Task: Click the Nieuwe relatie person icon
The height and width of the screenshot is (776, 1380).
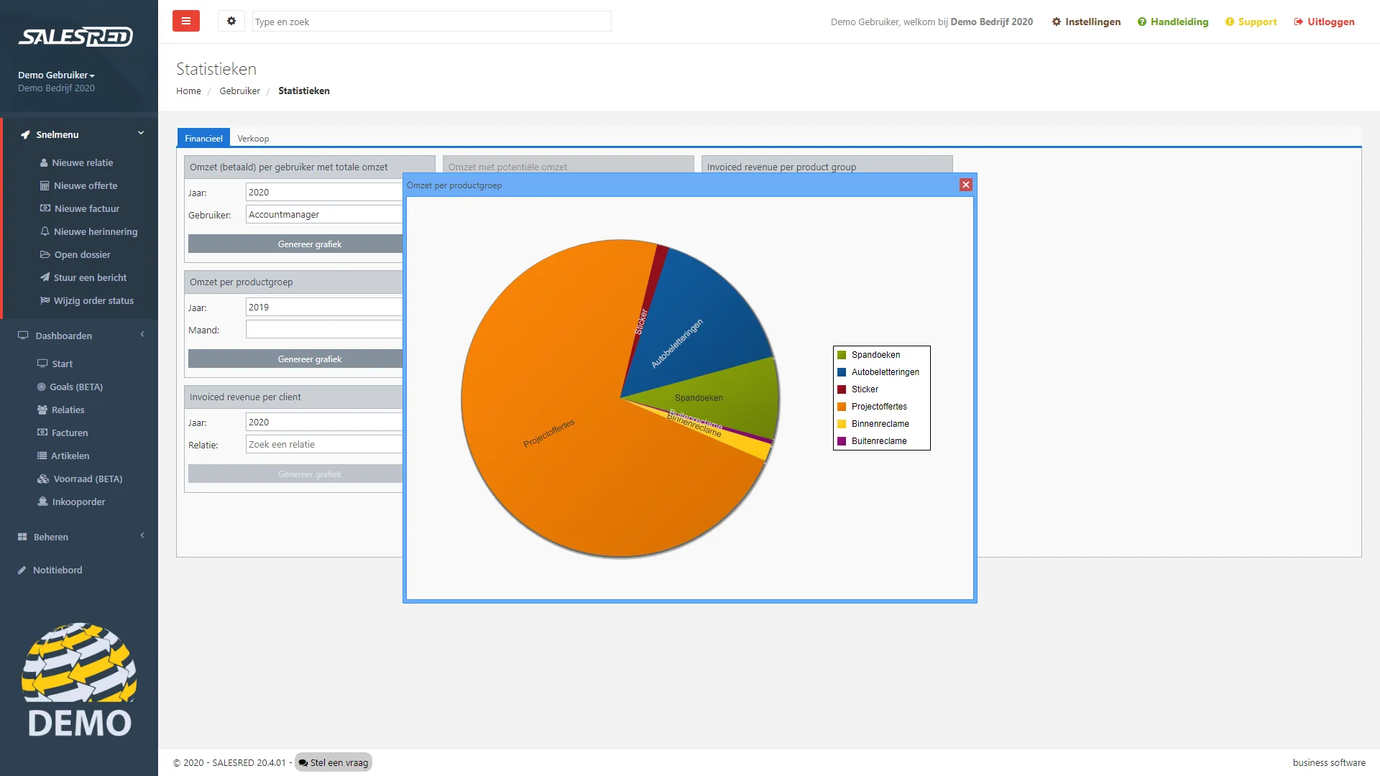Action: [44, 162]
